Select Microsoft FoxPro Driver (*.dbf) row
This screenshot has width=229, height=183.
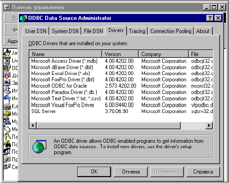121,80
